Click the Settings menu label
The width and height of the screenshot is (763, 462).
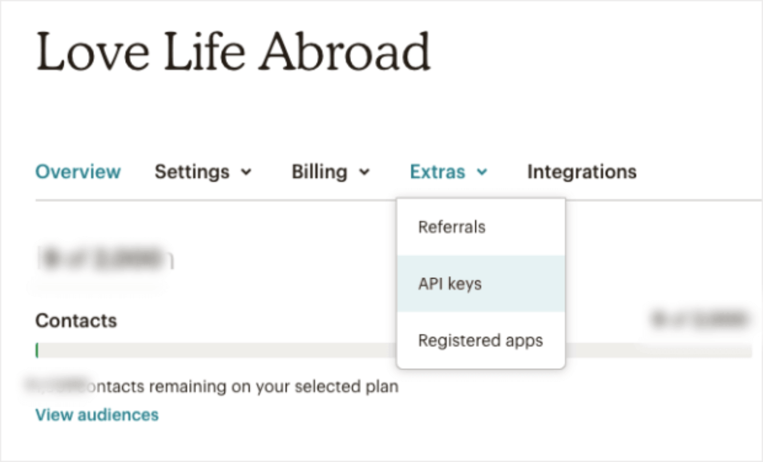(x=192, y=172)
